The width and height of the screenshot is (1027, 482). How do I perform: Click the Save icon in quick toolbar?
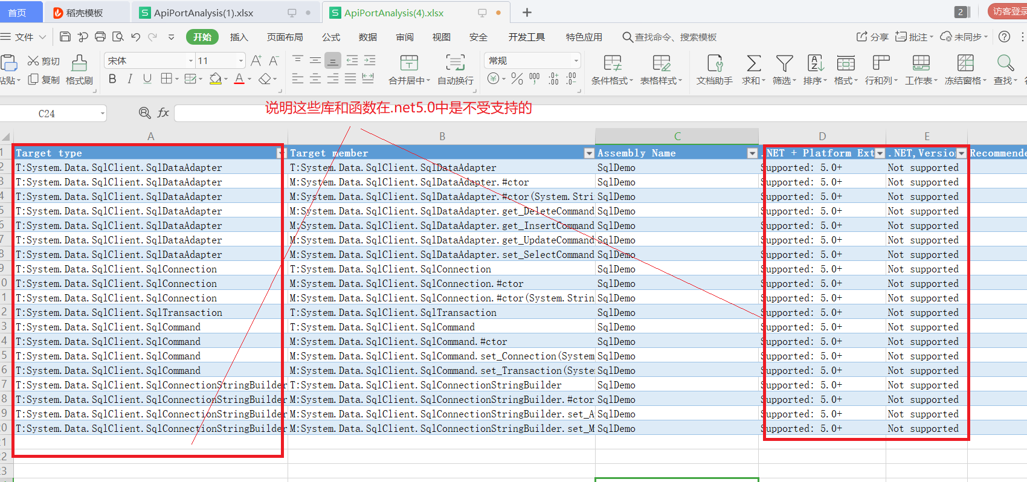pos(65,37)
